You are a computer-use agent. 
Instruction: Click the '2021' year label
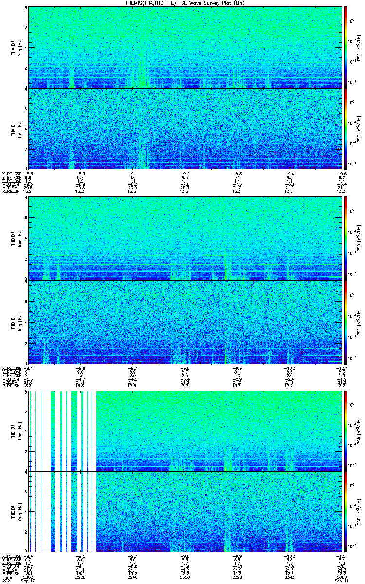(7, 581)
